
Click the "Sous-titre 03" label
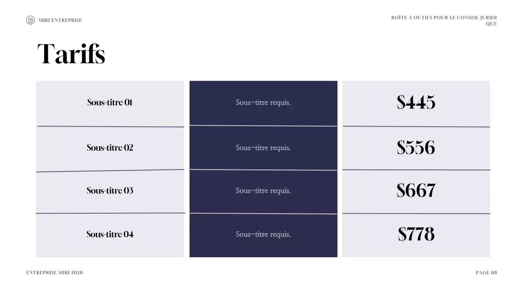pyautogui.click(x=110, y=190)
